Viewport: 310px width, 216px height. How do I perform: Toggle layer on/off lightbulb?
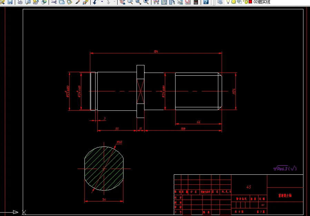point(228,2)
